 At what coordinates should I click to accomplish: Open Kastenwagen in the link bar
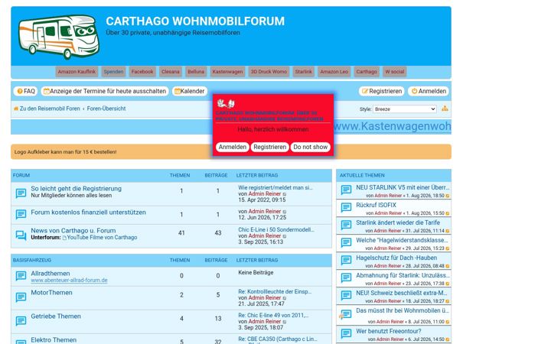pos(227,72)
